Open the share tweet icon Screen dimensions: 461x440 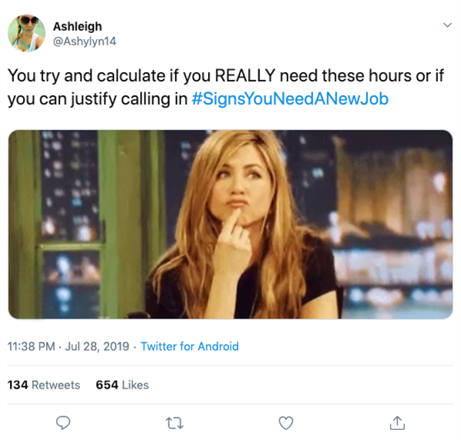pyautogui.click(x=396, y=422)
